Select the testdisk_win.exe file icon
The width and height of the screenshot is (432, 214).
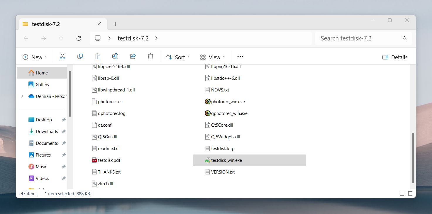pos(208,160)
